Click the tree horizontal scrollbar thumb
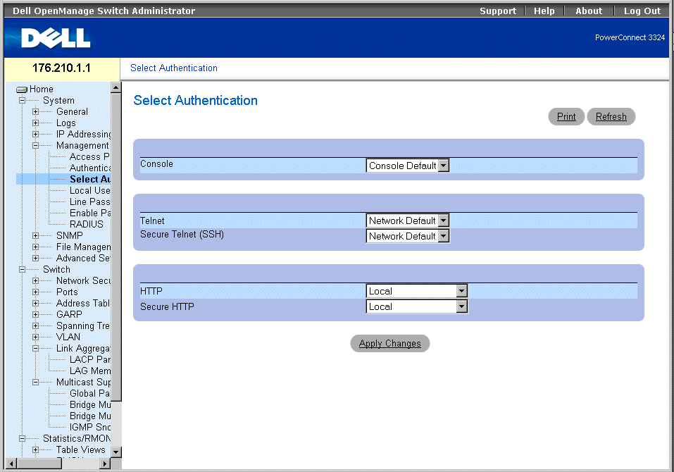 coord(39,464)
